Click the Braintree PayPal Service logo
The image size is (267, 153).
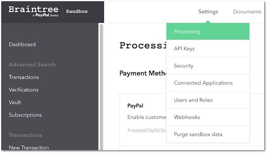(34, 11)
